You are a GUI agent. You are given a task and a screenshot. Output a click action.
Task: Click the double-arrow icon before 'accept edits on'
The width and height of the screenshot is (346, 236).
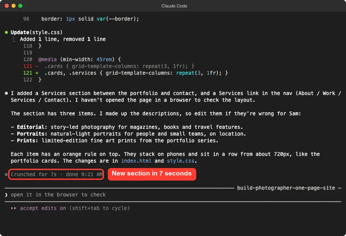(14, 208)
